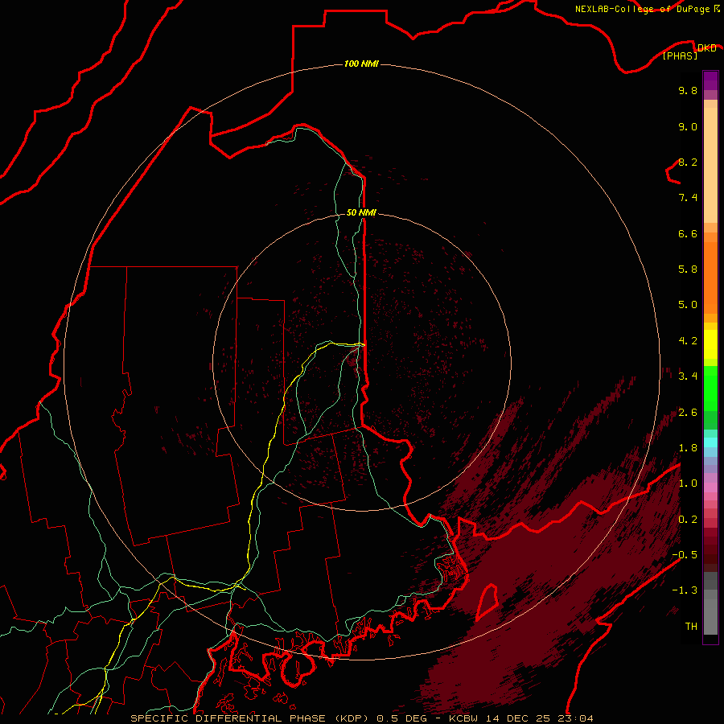The image size is (724, 724).
Task: Click the "[PHAS]" units label
Action: point(680,56)
